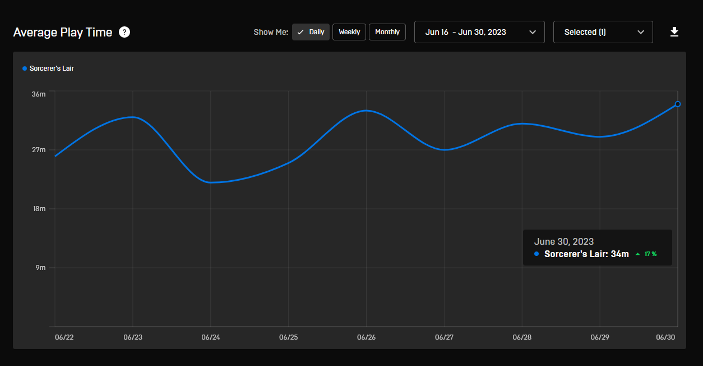Open the Average Play Time help tooltip icon
The image size is (703, 366).
124,32
